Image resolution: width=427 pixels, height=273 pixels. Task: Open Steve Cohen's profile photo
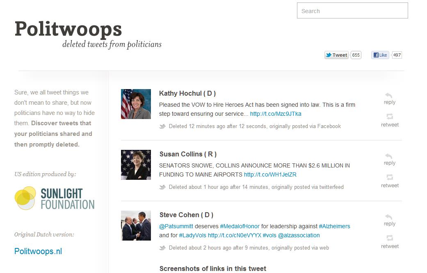pos(136,225)
